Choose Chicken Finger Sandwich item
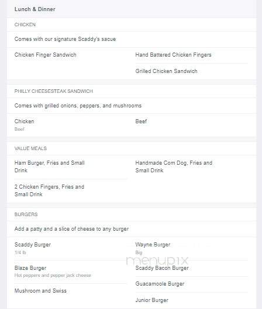The width and height of the screenshot is (262, 309). point(46,55)
